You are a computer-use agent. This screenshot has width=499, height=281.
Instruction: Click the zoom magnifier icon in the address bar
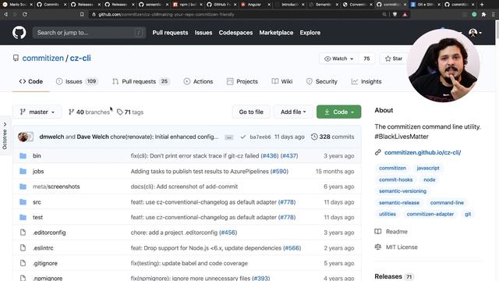pos(384,14)
